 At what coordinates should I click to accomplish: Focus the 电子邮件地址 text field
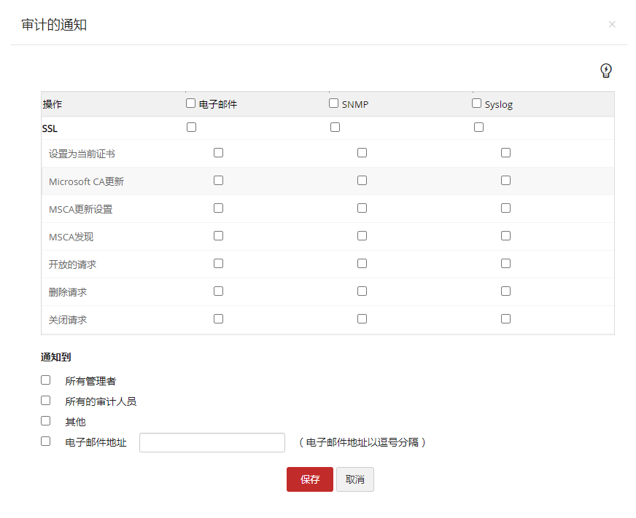pyautogui.click(x=212, y=442)
